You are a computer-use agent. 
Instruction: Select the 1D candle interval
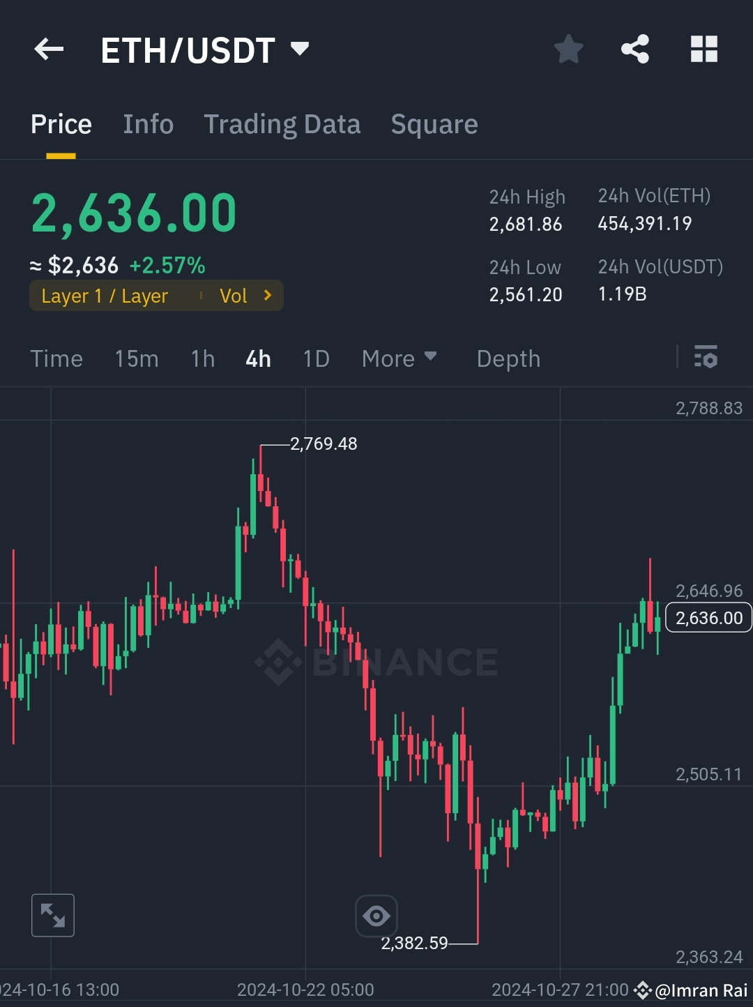[x=315, y=358]
